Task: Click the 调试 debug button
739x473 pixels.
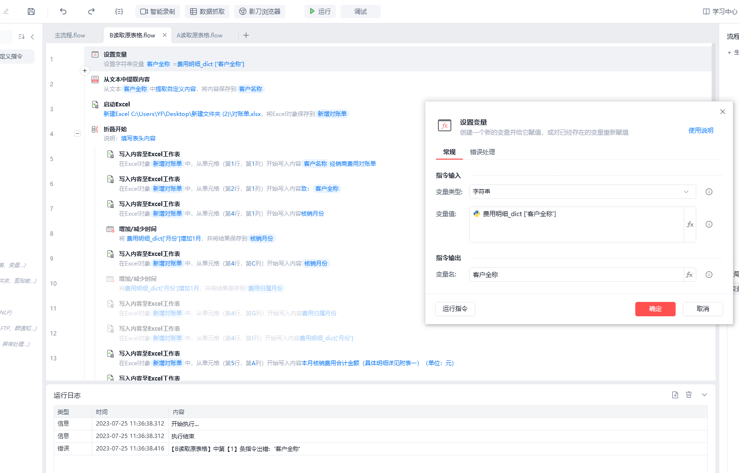Action: pyautogui.click(x=361, y=12)
